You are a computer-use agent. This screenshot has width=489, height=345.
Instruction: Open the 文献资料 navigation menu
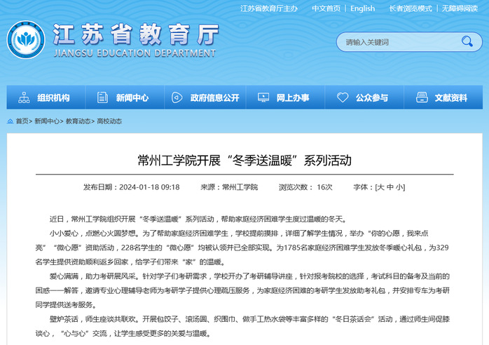tap(450, 97)
